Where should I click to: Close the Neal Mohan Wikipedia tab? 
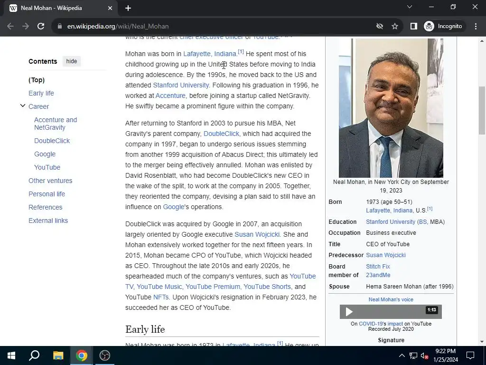coord(110,8)
